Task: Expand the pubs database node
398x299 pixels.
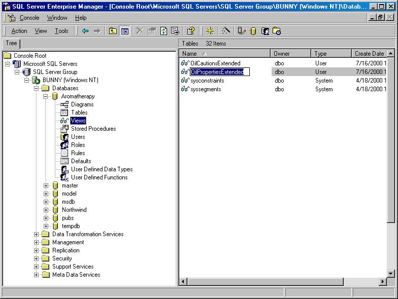Action: 46,218
